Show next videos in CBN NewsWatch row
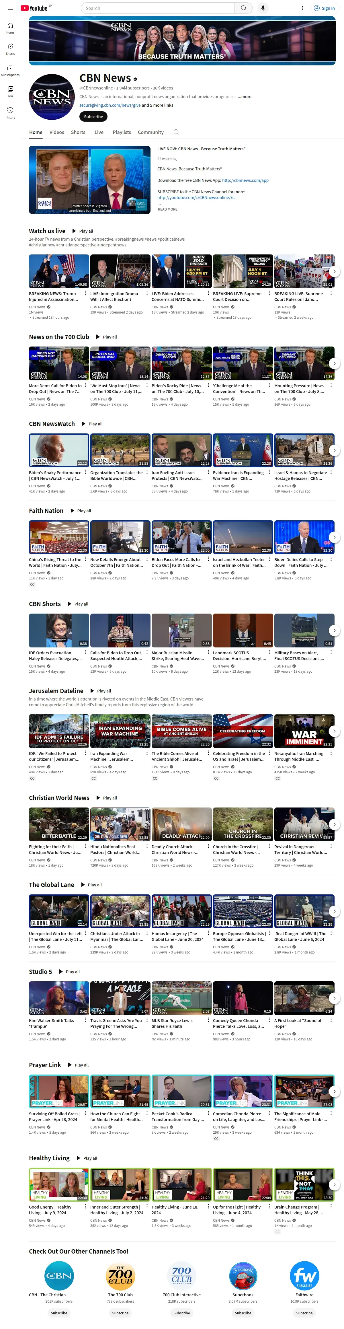The width and height of the screenshot is (344, 1329). [334, 450]
